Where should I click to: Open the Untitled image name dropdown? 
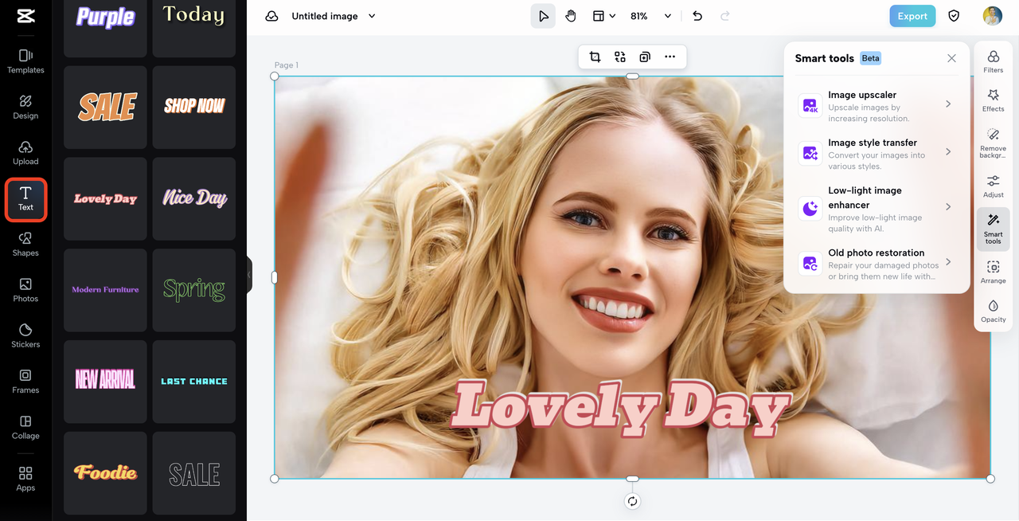[x=372, y=16]
